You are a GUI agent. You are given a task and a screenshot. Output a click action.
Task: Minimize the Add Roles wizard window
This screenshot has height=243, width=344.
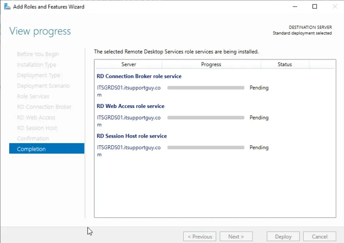click(x=295, y=7)
